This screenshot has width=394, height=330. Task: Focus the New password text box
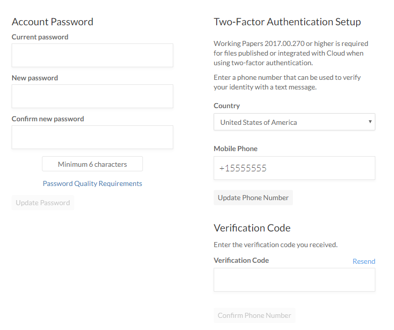pos(92,96)
